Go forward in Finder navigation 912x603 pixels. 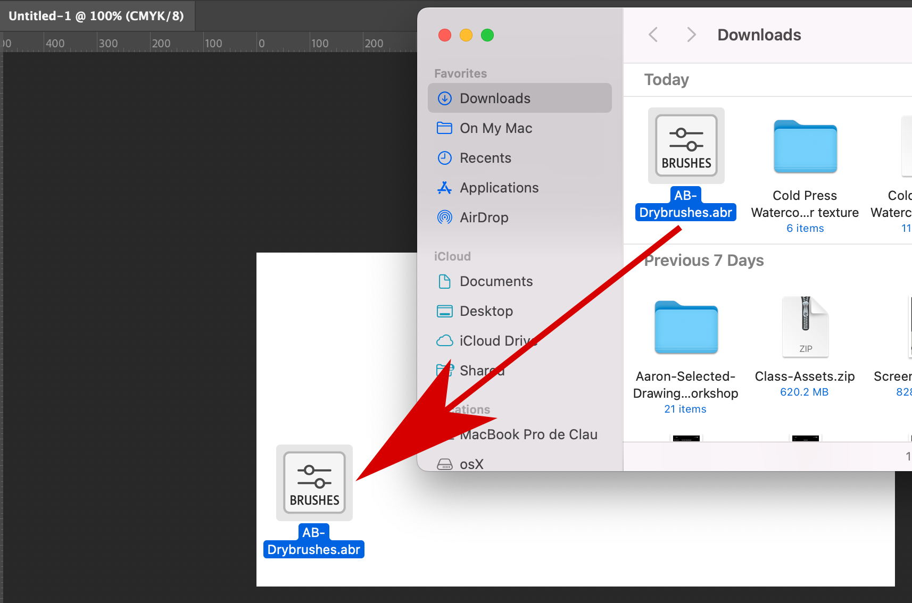tap(691, 35)
